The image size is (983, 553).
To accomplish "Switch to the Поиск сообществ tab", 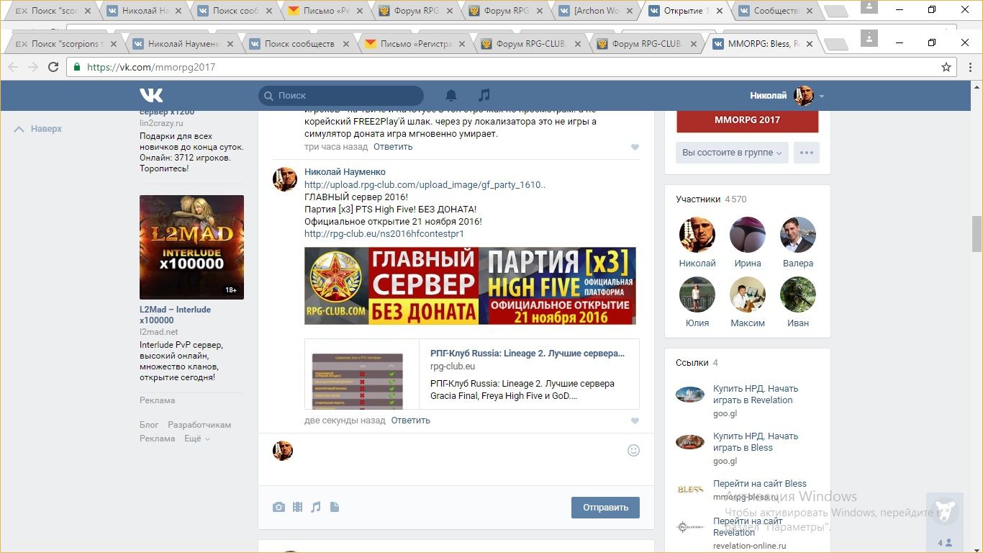I will click(x=299, y=43).
